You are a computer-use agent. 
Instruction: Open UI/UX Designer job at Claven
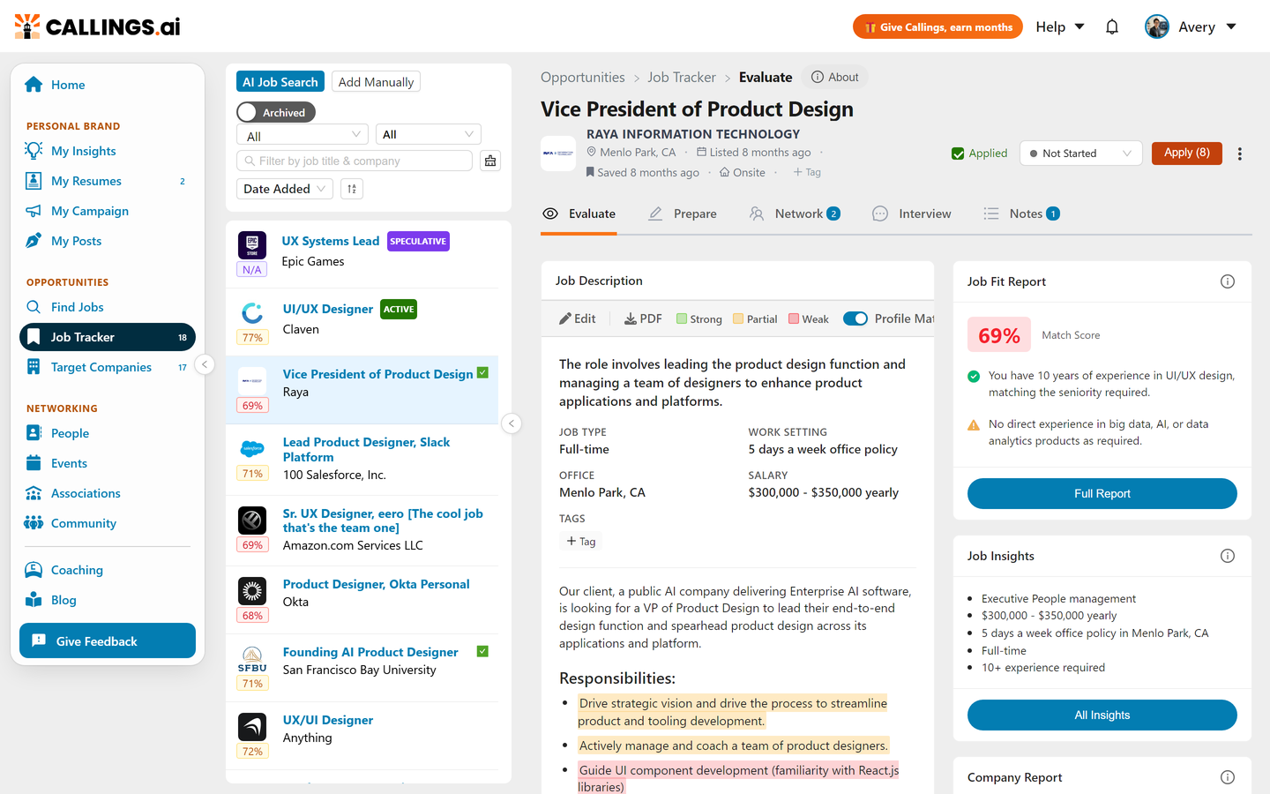point(362,322)
